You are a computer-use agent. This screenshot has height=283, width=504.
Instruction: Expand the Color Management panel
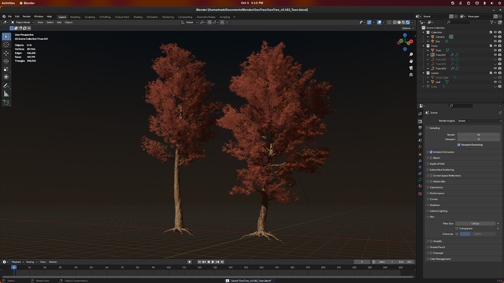tap(440, 259)
